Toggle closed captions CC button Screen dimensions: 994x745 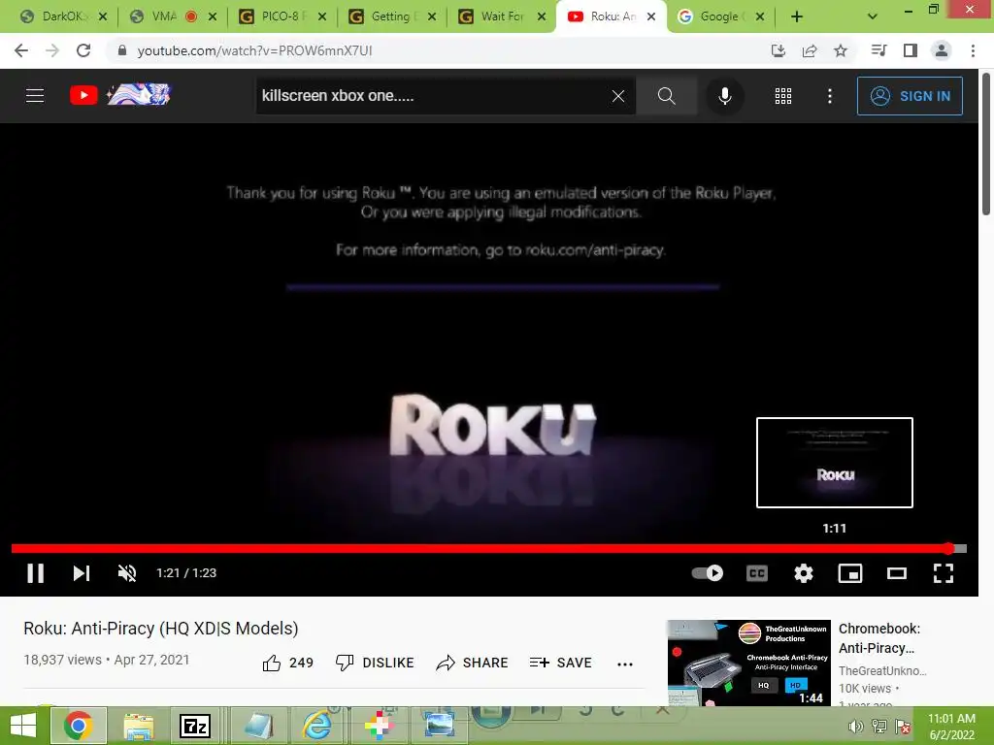pos(757,572)
